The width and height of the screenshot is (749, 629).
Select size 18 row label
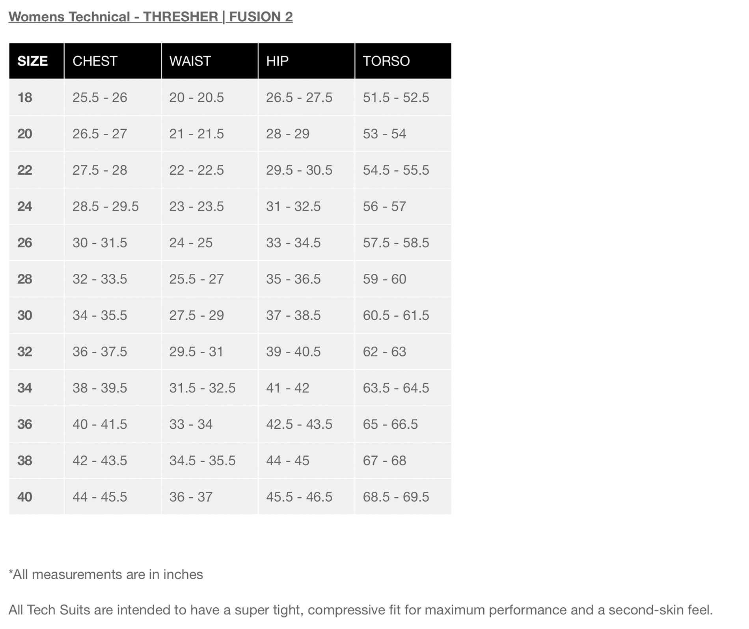pos(25,97)
